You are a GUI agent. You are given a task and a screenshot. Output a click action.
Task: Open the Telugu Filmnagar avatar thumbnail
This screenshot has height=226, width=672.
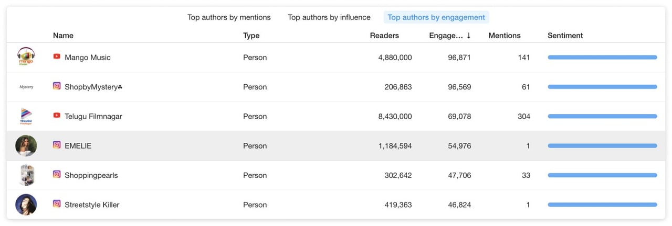click(x=26, y=116)
